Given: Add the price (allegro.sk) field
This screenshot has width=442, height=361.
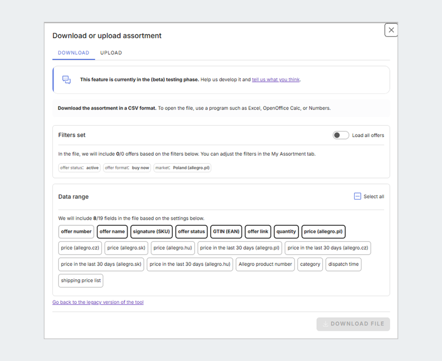Looking at the screenshot, I should (x=126, y=248).
